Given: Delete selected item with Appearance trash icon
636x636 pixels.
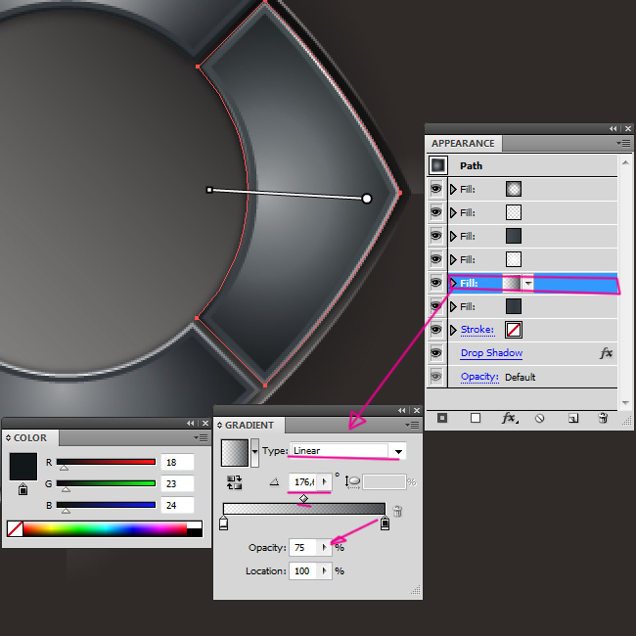Looking at the screenshot, I should pos(603,418).
